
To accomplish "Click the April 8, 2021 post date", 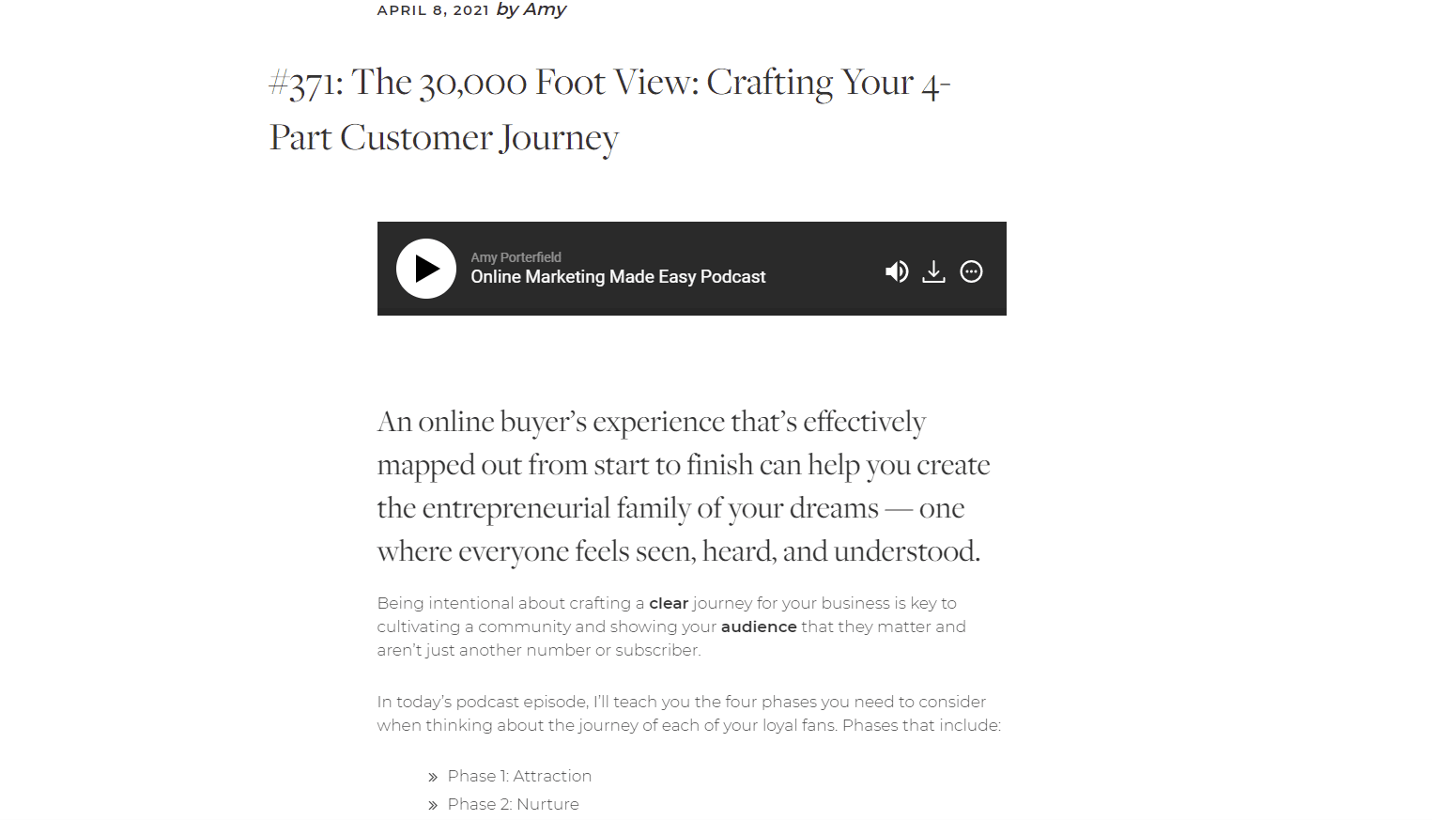I will 433,10.
